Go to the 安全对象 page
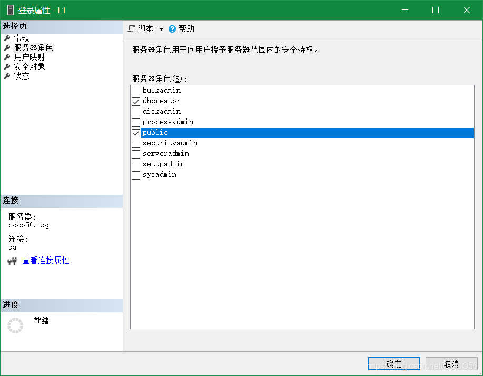The image size is (483, 376). 29,66
